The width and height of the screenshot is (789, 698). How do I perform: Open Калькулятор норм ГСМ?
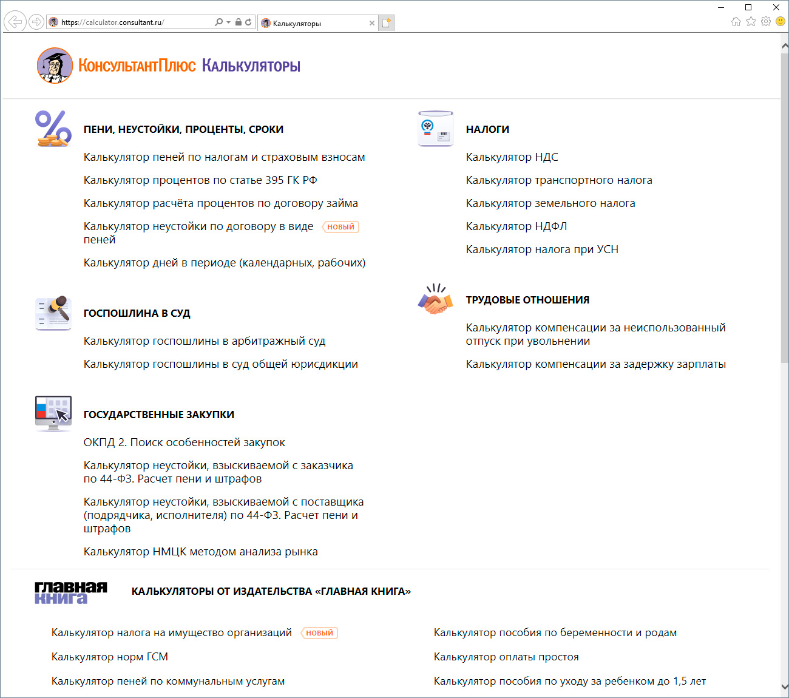pos(109,657)
